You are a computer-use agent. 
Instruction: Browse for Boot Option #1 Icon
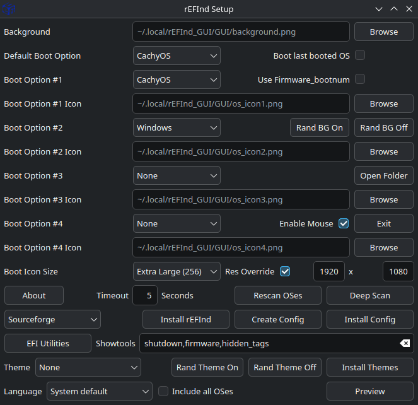[x=383, y=103]
